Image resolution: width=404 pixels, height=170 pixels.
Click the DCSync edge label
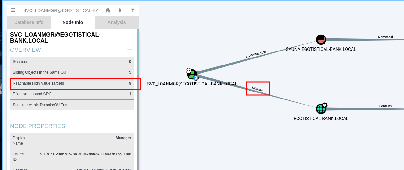257,89
